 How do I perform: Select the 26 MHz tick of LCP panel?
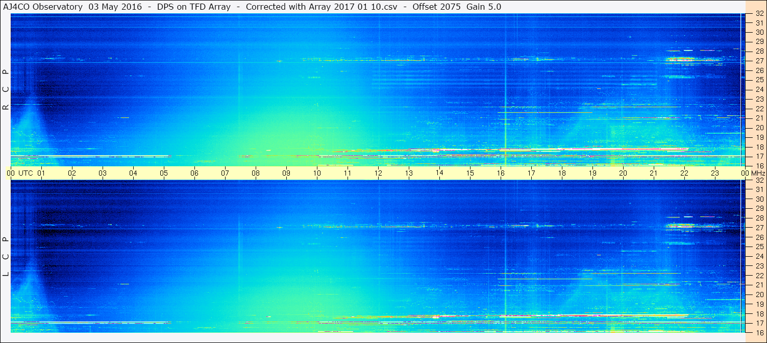759,237
